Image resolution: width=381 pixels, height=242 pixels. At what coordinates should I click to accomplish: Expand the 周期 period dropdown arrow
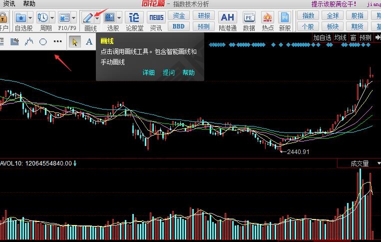pos(52,18)
